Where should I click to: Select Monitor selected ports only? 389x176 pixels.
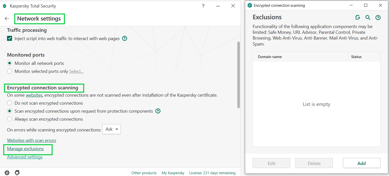pyautogui.click(x=10, y=71)
